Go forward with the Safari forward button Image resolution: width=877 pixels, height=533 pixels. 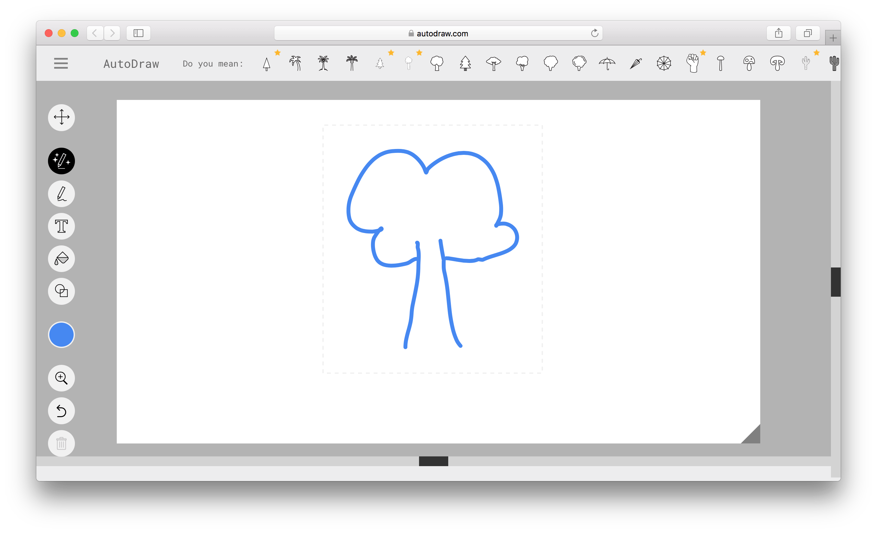tap(112, 33)
